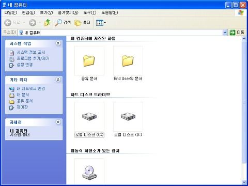Click the change setting icon
248x186 pixels.
click(12, 65)
